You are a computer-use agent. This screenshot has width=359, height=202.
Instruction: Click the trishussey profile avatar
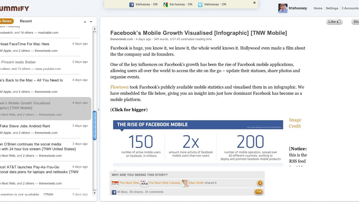pos(283,8)
